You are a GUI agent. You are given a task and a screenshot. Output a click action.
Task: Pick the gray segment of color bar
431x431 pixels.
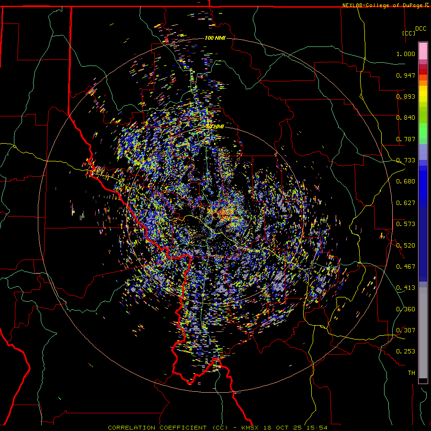423,333
